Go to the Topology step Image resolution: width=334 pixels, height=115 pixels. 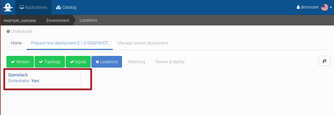point(50,62)
